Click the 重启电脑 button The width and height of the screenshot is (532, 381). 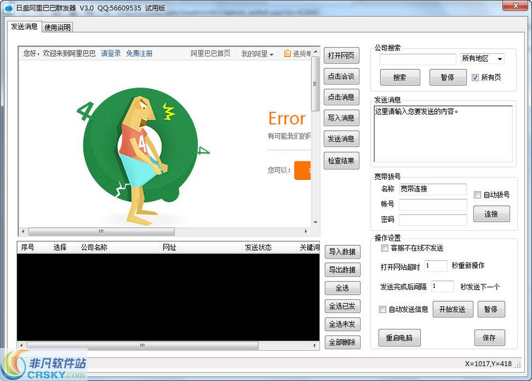pos(400,338)
